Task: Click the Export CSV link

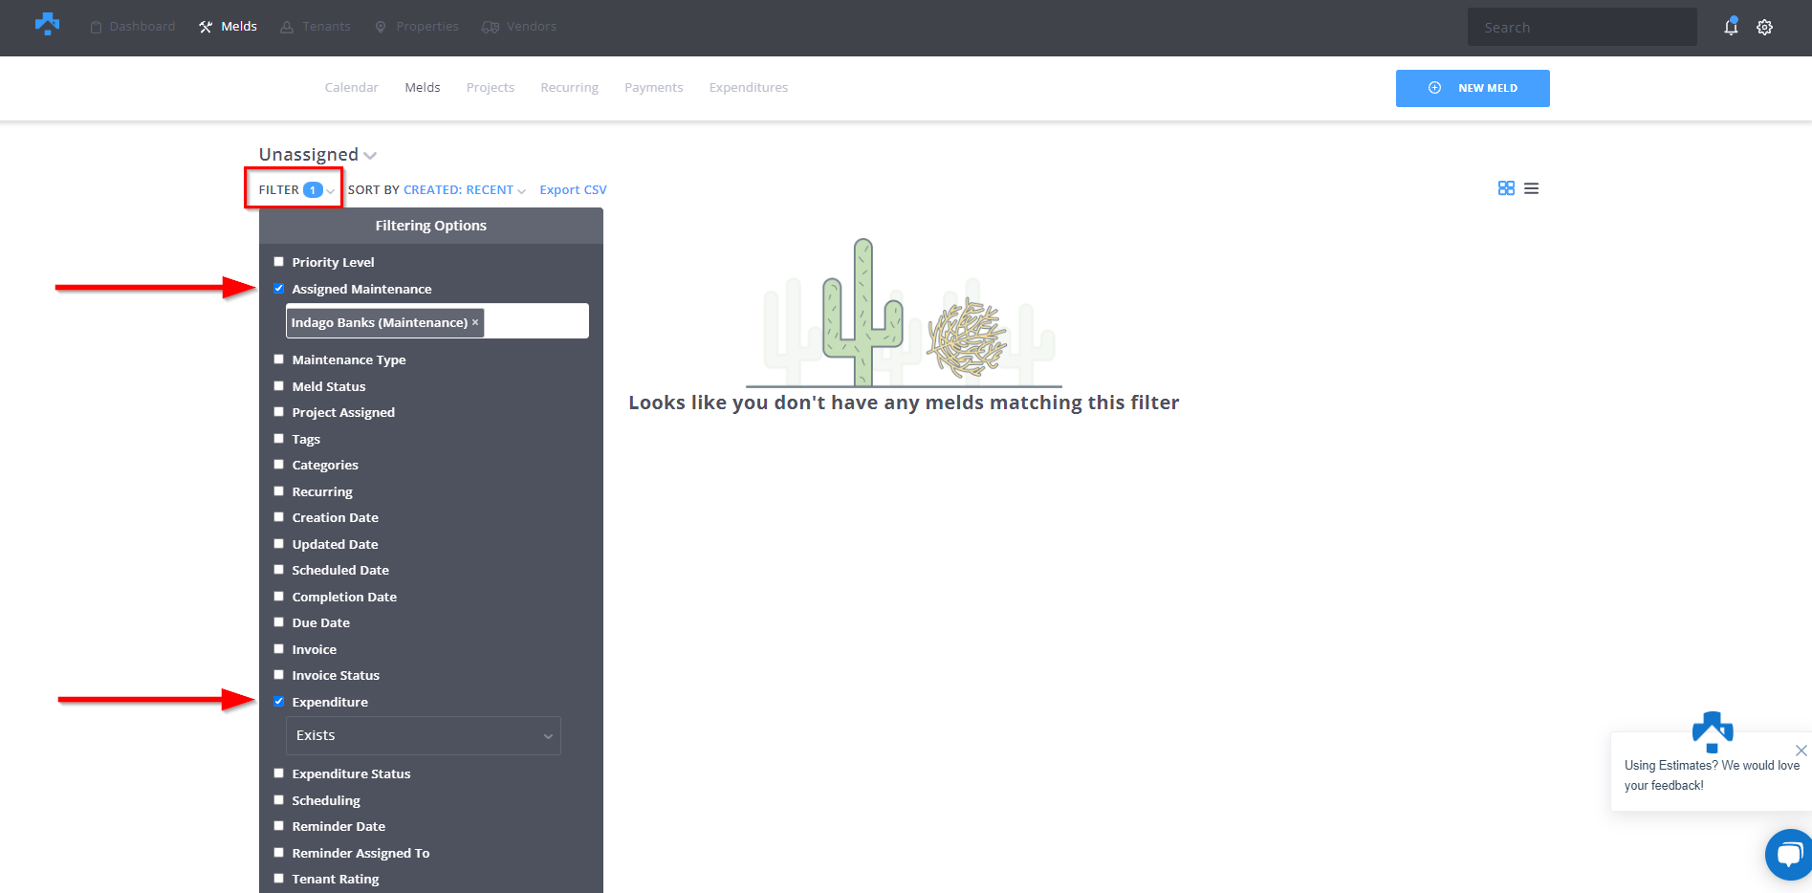Action: tap(573, 189)
